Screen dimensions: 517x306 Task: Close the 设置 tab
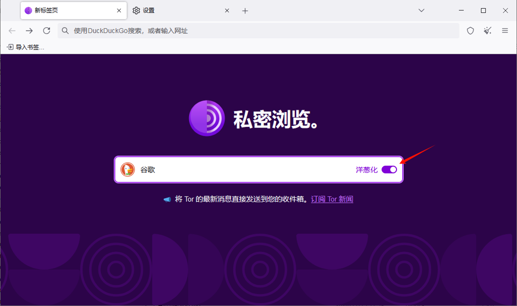click(226, 10)
